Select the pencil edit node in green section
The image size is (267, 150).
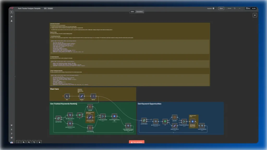[90, 117]
